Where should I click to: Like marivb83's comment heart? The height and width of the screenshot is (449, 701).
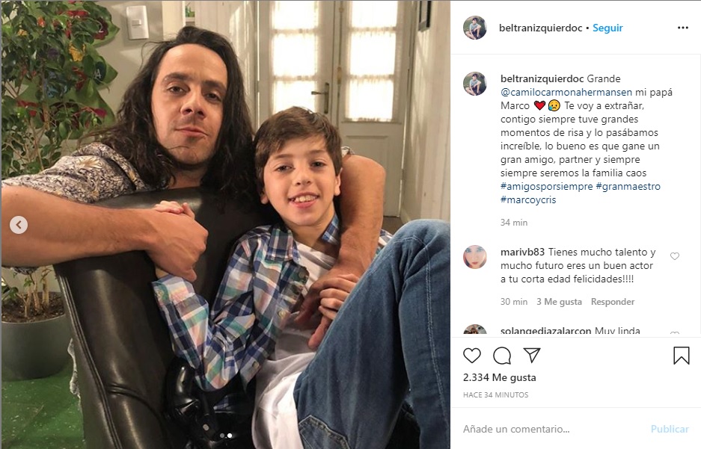675,256
